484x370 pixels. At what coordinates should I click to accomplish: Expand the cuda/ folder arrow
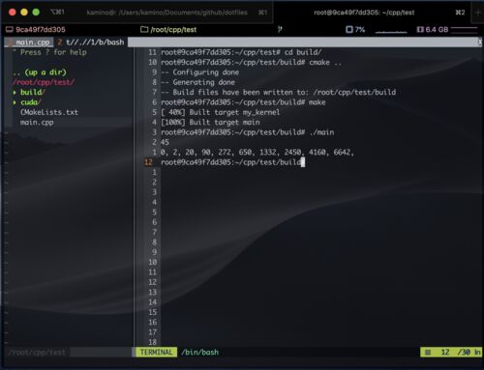coord(15,102)
